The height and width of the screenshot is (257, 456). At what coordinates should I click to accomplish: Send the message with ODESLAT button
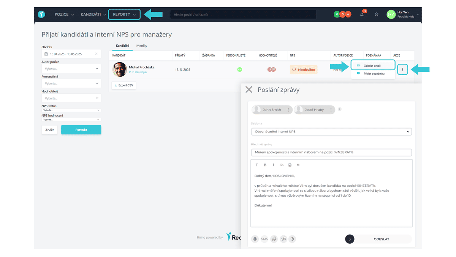381,239
